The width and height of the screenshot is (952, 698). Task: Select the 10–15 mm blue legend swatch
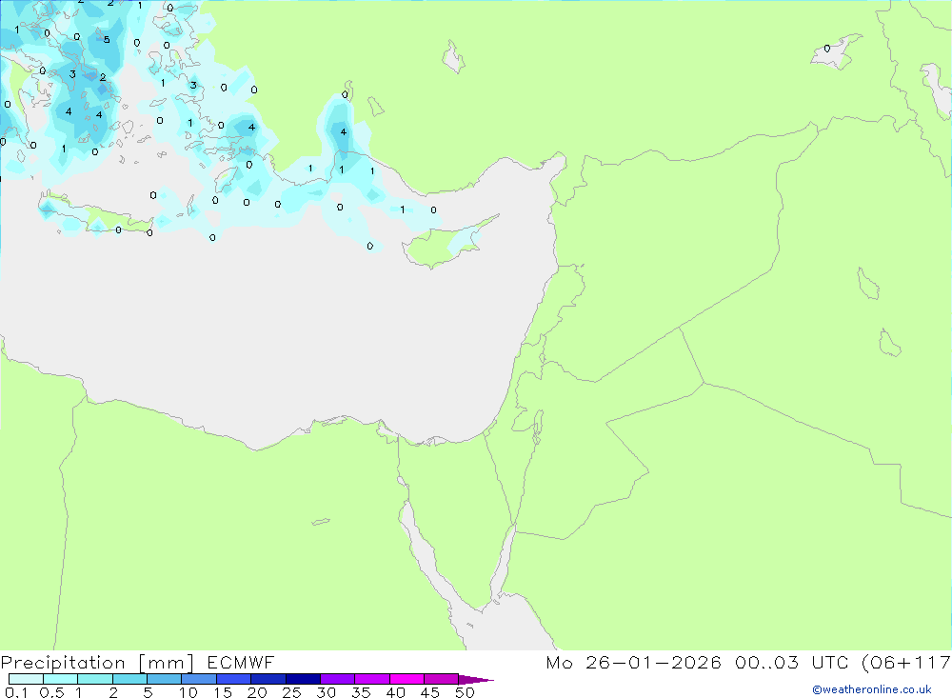199,679
